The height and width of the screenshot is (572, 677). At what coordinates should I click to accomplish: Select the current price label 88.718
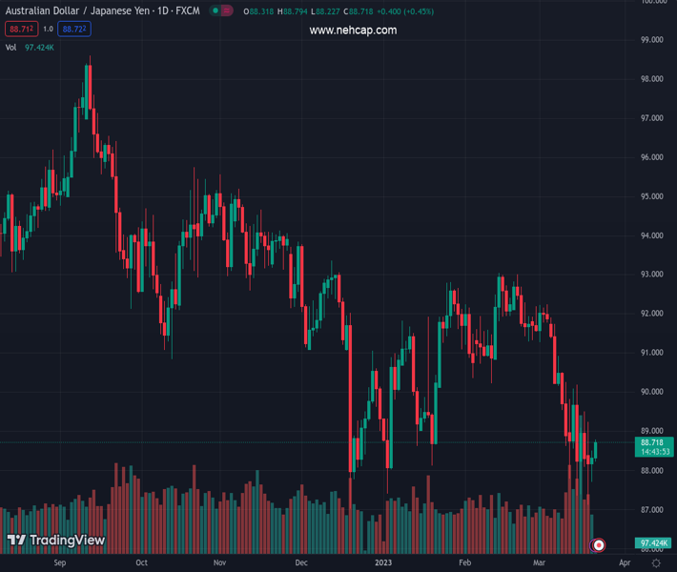(652, 442)
